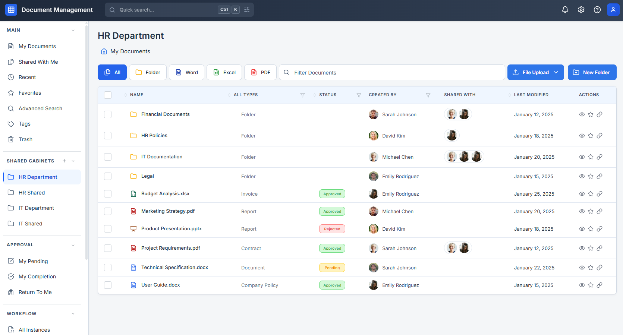623x335 pixels.
Task: Open the Marketing Strategy.pdf file name
Action: click(168, 211)
